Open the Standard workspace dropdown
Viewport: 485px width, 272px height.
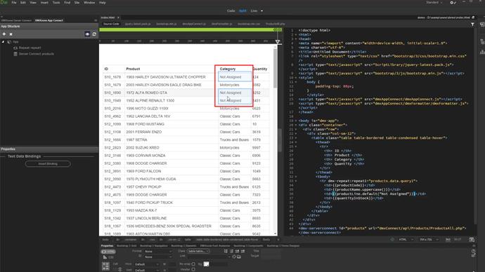pos(434,3)
